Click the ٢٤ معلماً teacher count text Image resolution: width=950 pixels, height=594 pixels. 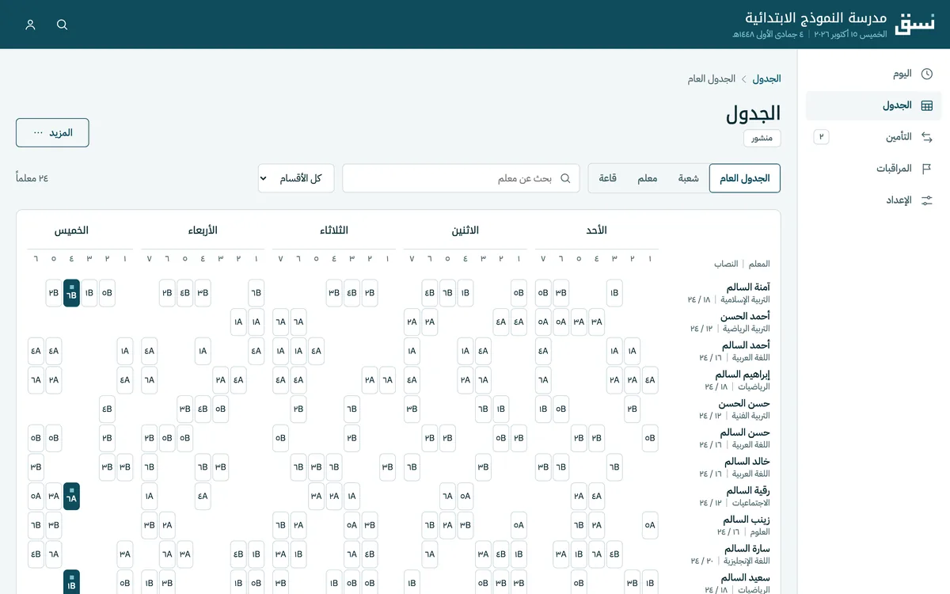pos(32,178)
